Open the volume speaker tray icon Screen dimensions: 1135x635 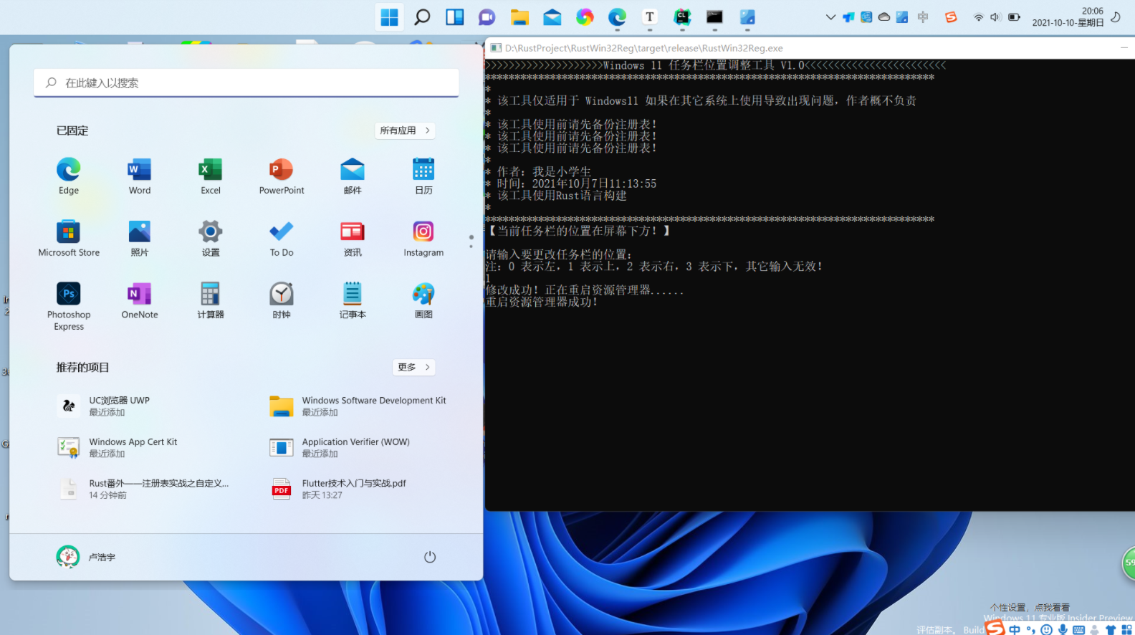click(995, 17)
